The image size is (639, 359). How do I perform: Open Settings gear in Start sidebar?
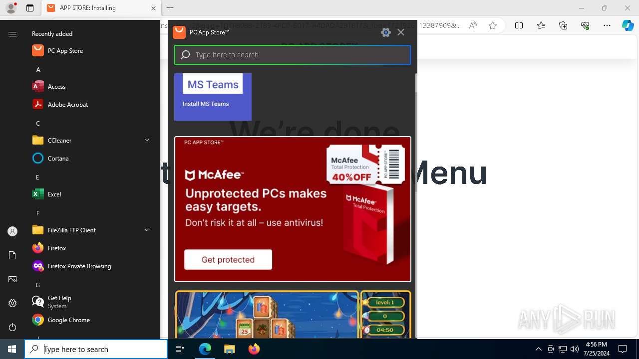(x=12, y=303)
